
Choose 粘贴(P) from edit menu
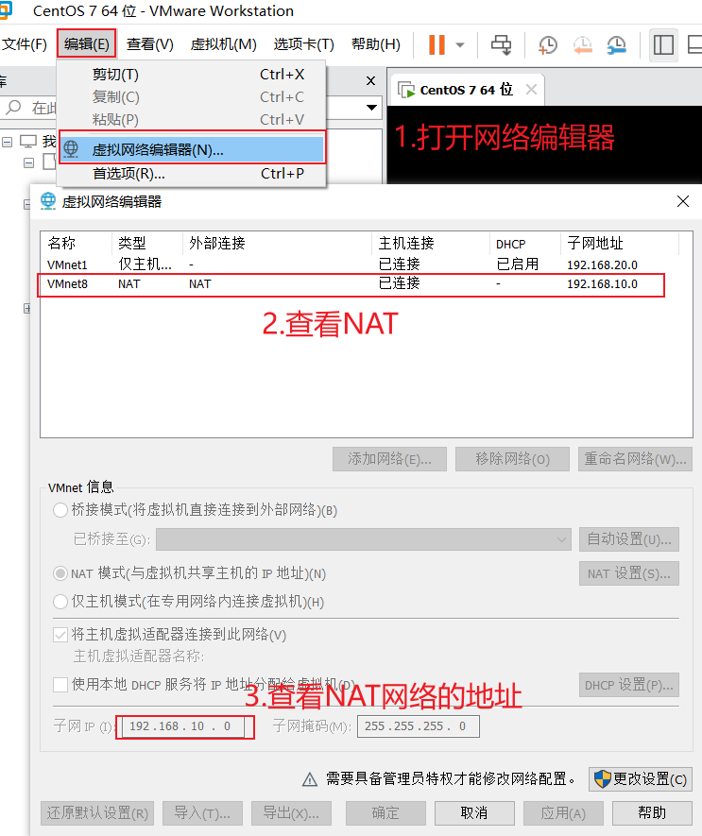(192, 119)
